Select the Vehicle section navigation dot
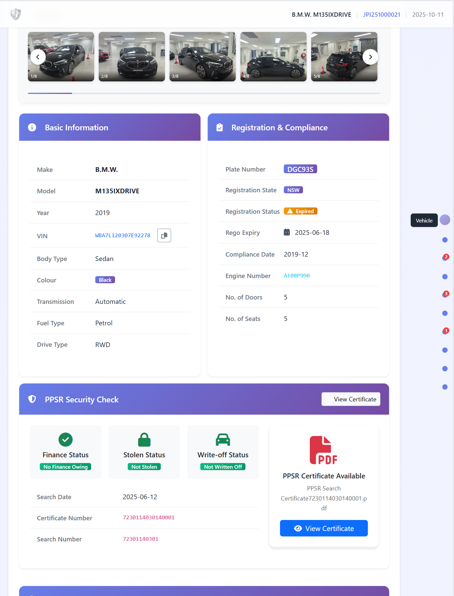 tap(445, 220)
